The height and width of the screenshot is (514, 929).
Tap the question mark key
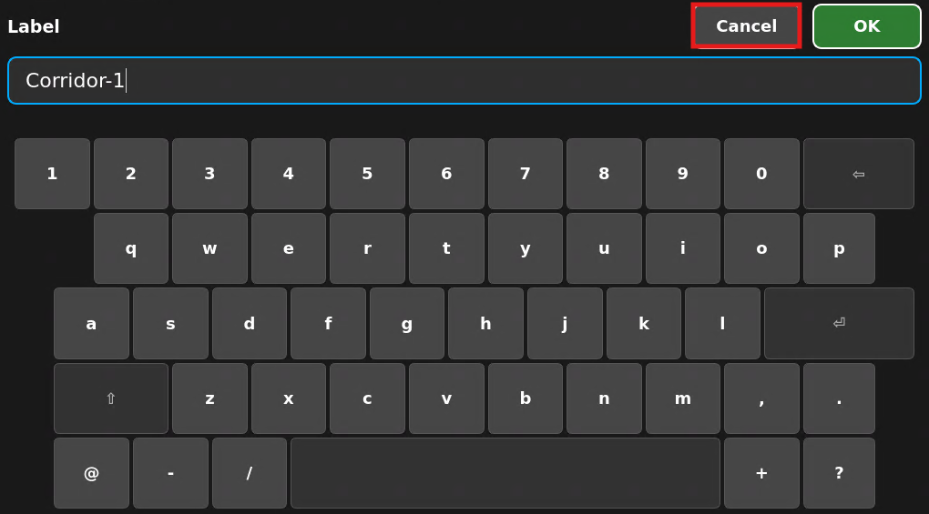point(839,473)
